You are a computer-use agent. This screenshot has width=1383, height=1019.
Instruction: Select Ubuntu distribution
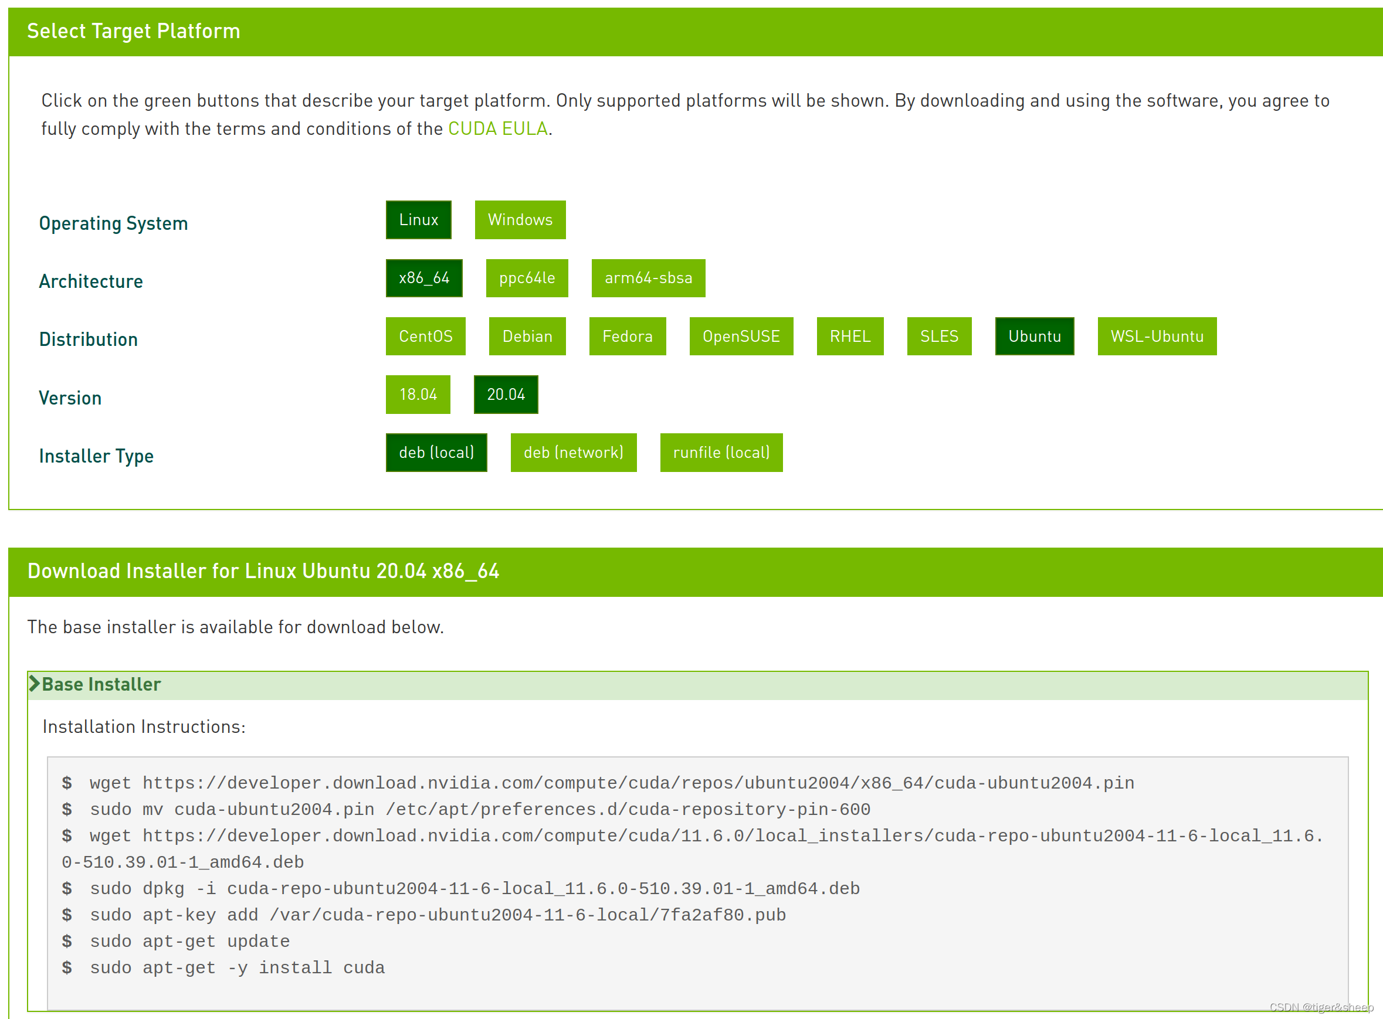pyautogui.click(x=1035, y=336)
